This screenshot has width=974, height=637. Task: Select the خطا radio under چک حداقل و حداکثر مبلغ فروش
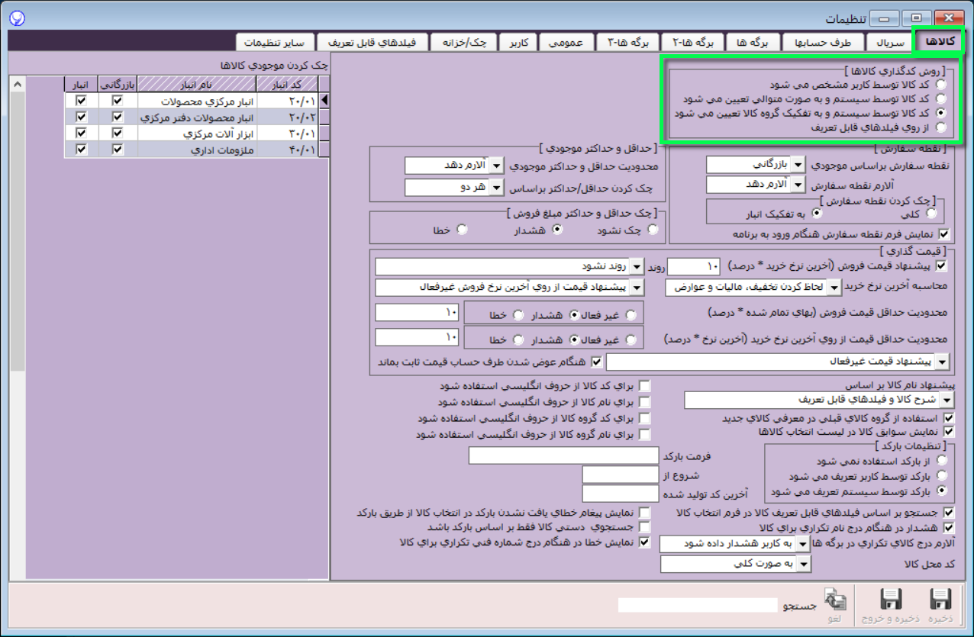coord(461,229)
